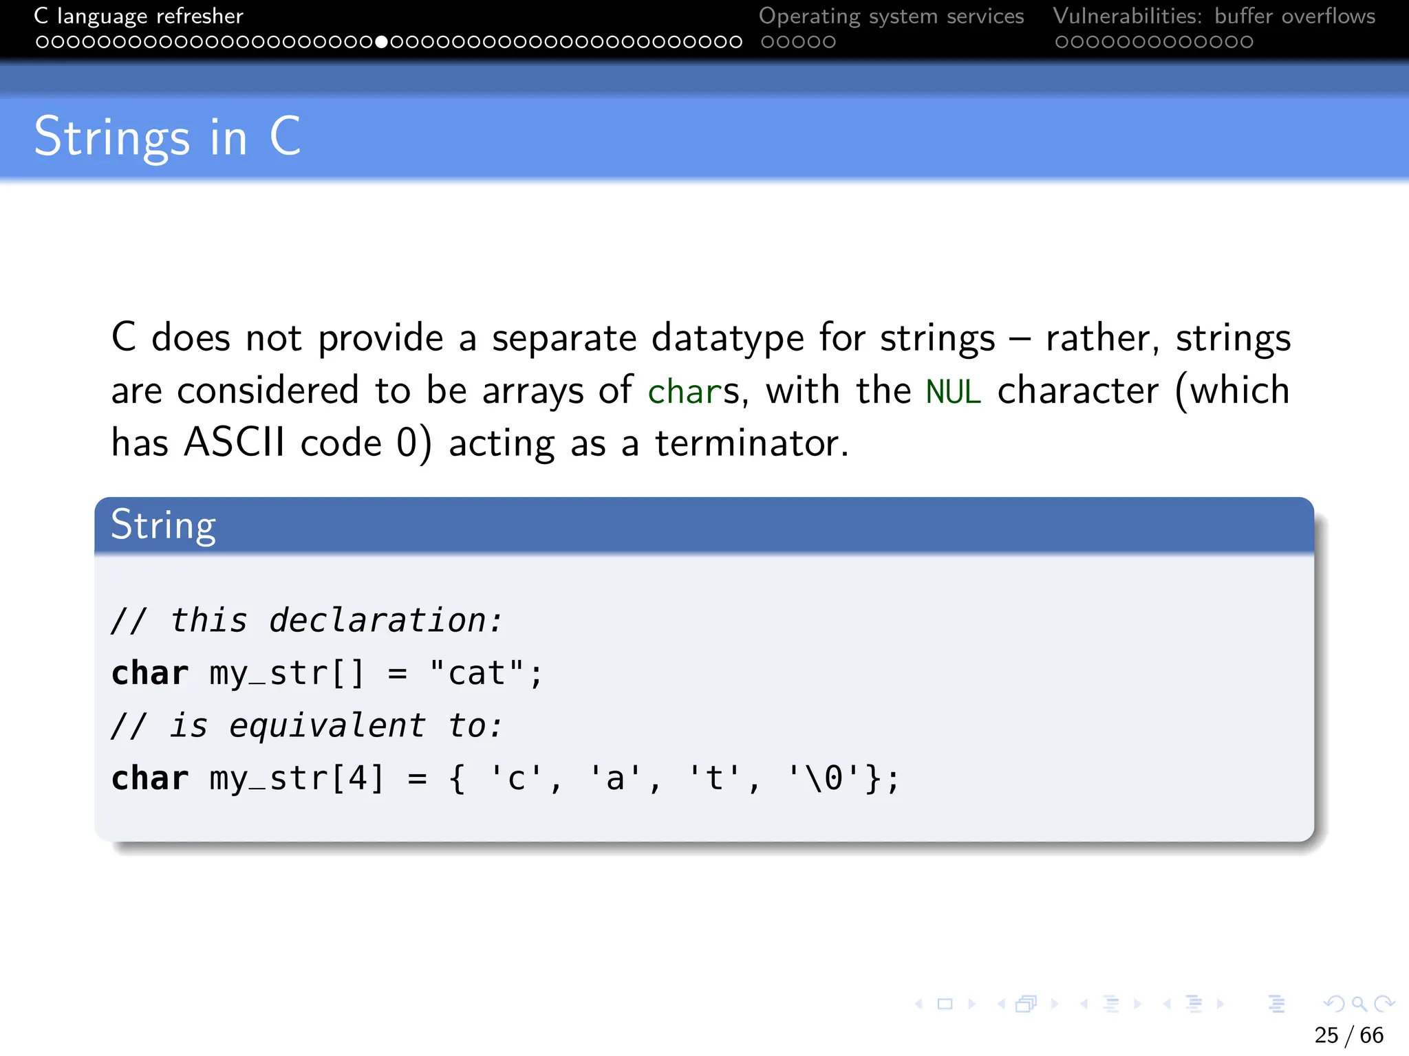1409x1056 pixels.
Task: Open the C language refresher section
Action: pos(138,16)
